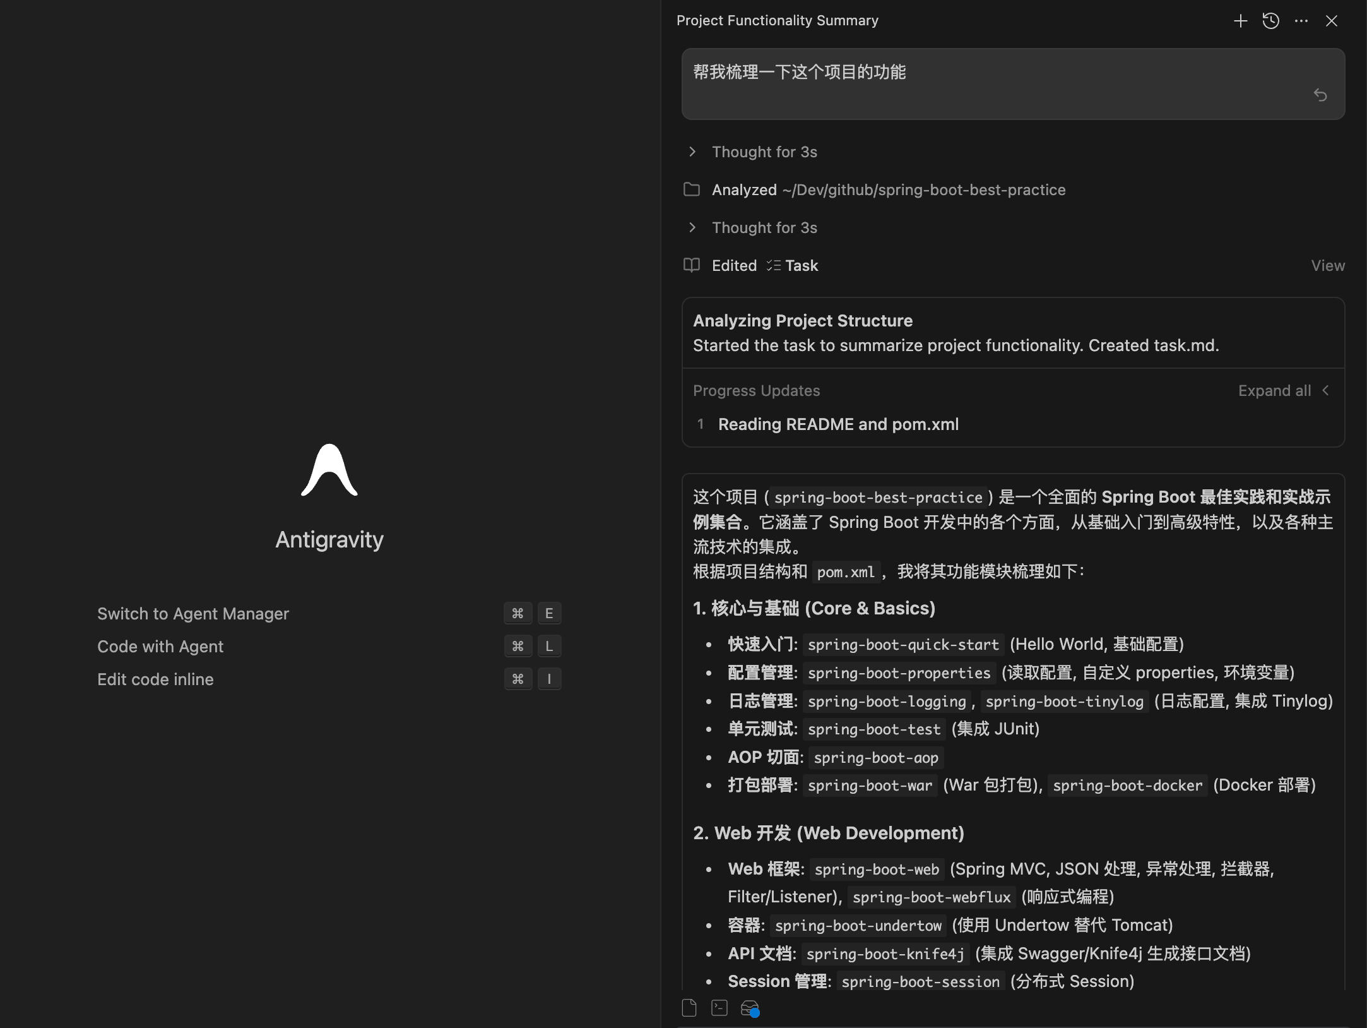The width and height of the screenshot is (1367, 1028).
Task: Click the book icon beside Edited Task
Action: coord(692,265)
